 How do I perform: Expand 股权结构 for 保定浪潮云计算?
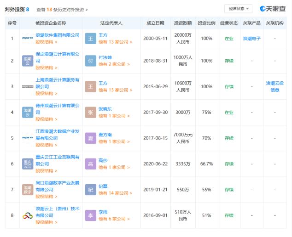(47, 68)
